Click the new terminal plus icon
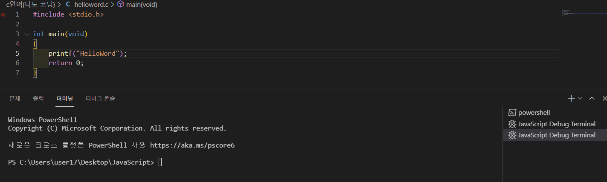 click(572, 98)
